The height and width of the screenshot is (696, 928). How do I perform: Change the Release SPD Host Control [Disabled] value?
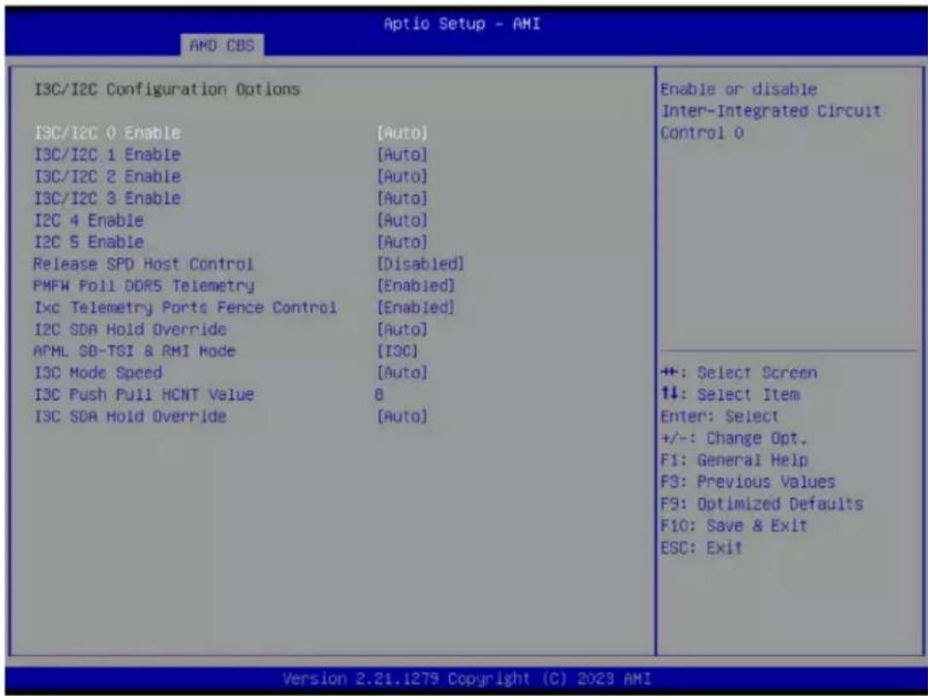pyautogui.click(x=420, y=264)
